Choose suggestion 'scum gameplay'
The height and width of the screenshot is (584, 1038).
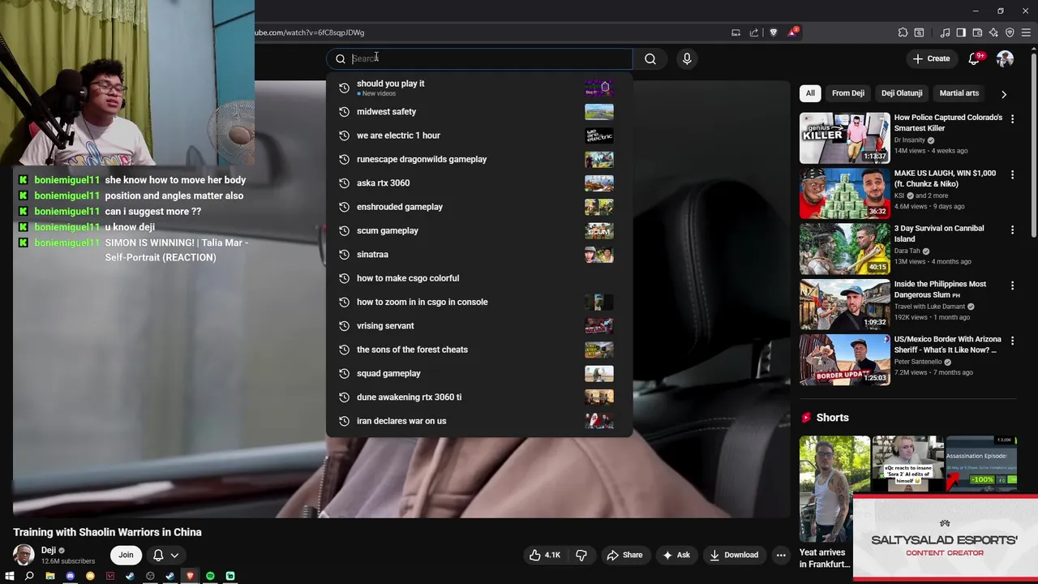(x=478, y=230)
